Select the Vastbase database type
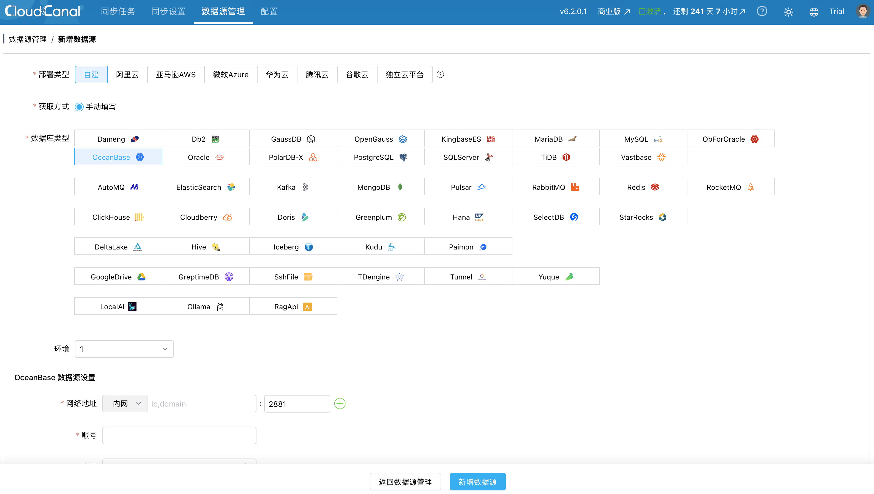874x494 pixels. tap(644, 157)
